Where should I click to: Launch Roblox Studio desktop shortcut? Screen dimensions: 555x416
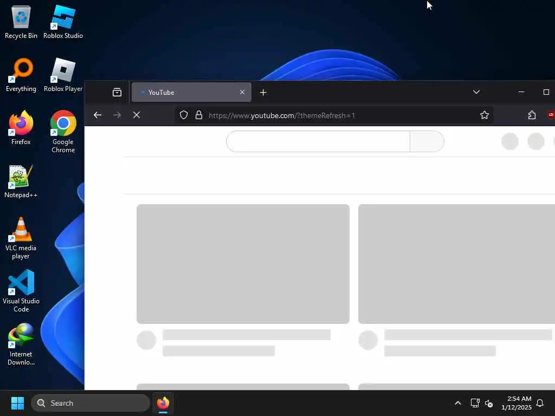[x=63, y=22]
